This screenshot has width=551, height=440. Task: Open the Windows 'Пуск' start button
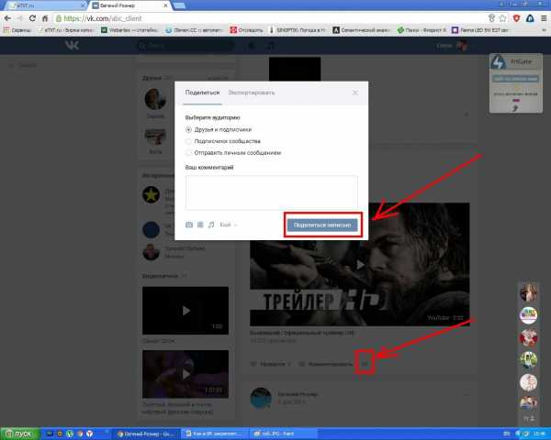tap(19, 434)
